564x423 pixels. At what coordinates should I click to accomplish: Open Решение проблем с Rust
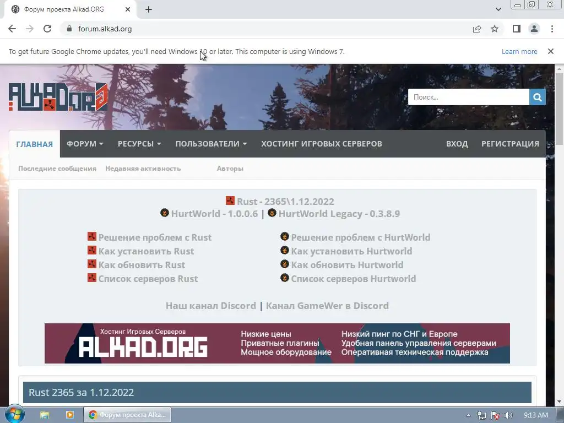pyautogui.click(x=155, y=237)
